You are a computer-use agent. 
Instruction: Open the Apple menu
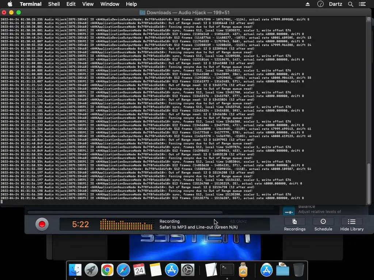pyautogui.click(x=10, y=4)
